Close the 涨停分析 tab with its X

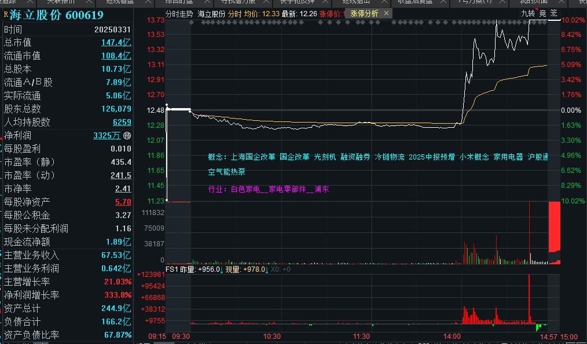(x=386, y=14)
